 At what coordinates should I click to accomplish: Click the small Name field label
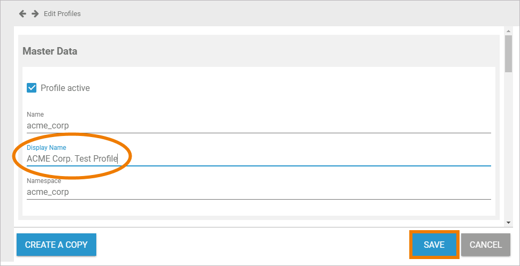pos(35,115)
